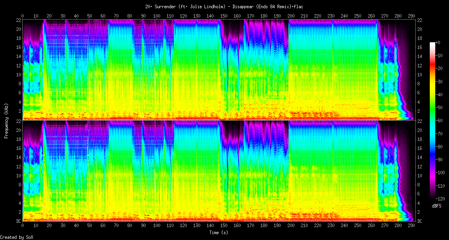Click the 260 tick on the top time axis
This screenshot has width=449, height=240.
click(x=371, y=16)
